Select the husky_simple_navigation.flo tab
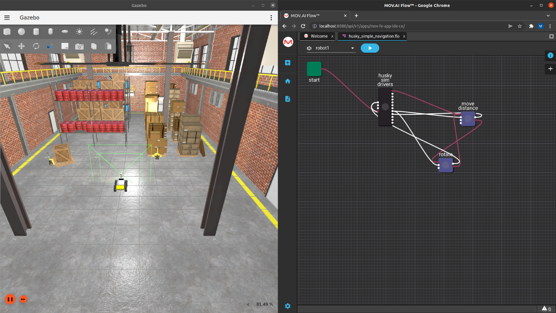The image size is (556, 313). [x=374, y=36]
